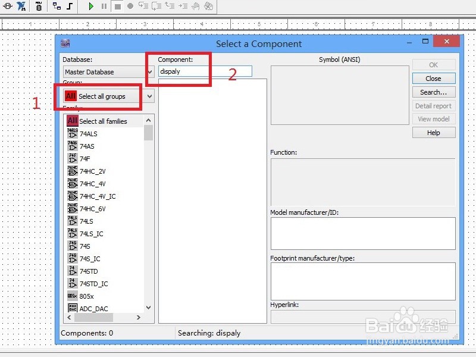This screenshot has height=357, width=476.
Task: Click family list scroll down arrow
Action: coord(148,308)
